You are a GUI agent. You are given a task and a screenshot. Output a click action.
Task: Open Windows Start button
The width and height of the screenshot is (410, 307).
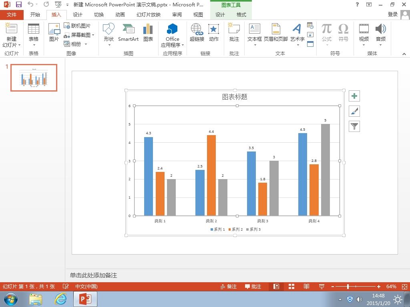tap(10, 299)
